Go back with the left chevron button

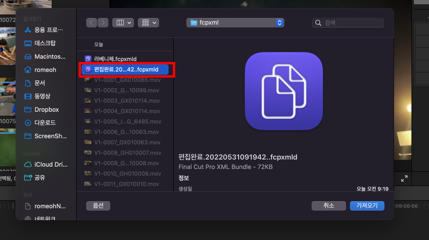(x=92, y=23)
